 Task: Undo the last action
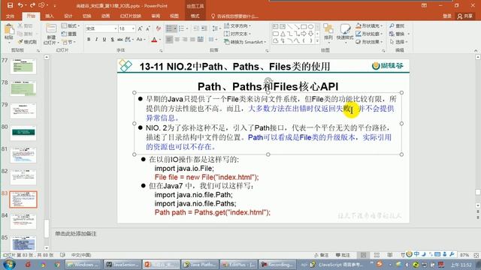coord(20,5)
